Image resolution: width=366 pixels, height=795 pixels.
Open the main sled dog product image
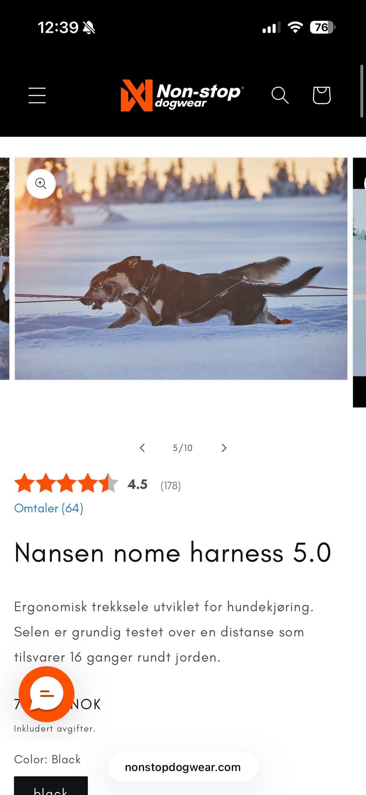(x=181, y=269)
